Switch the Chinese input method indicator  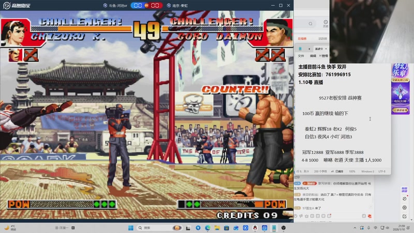pos(376,228)
